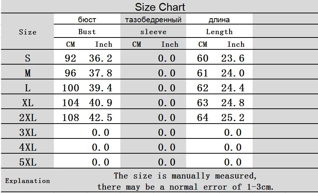Click the 2XL size row label
Screen dimensions: 318x193
28,117
